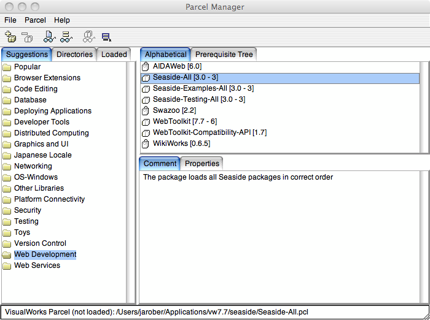This screenshot has height=320, width=430.
Task: Select the Platform Connectivity category
Action: tap(49, 199)
